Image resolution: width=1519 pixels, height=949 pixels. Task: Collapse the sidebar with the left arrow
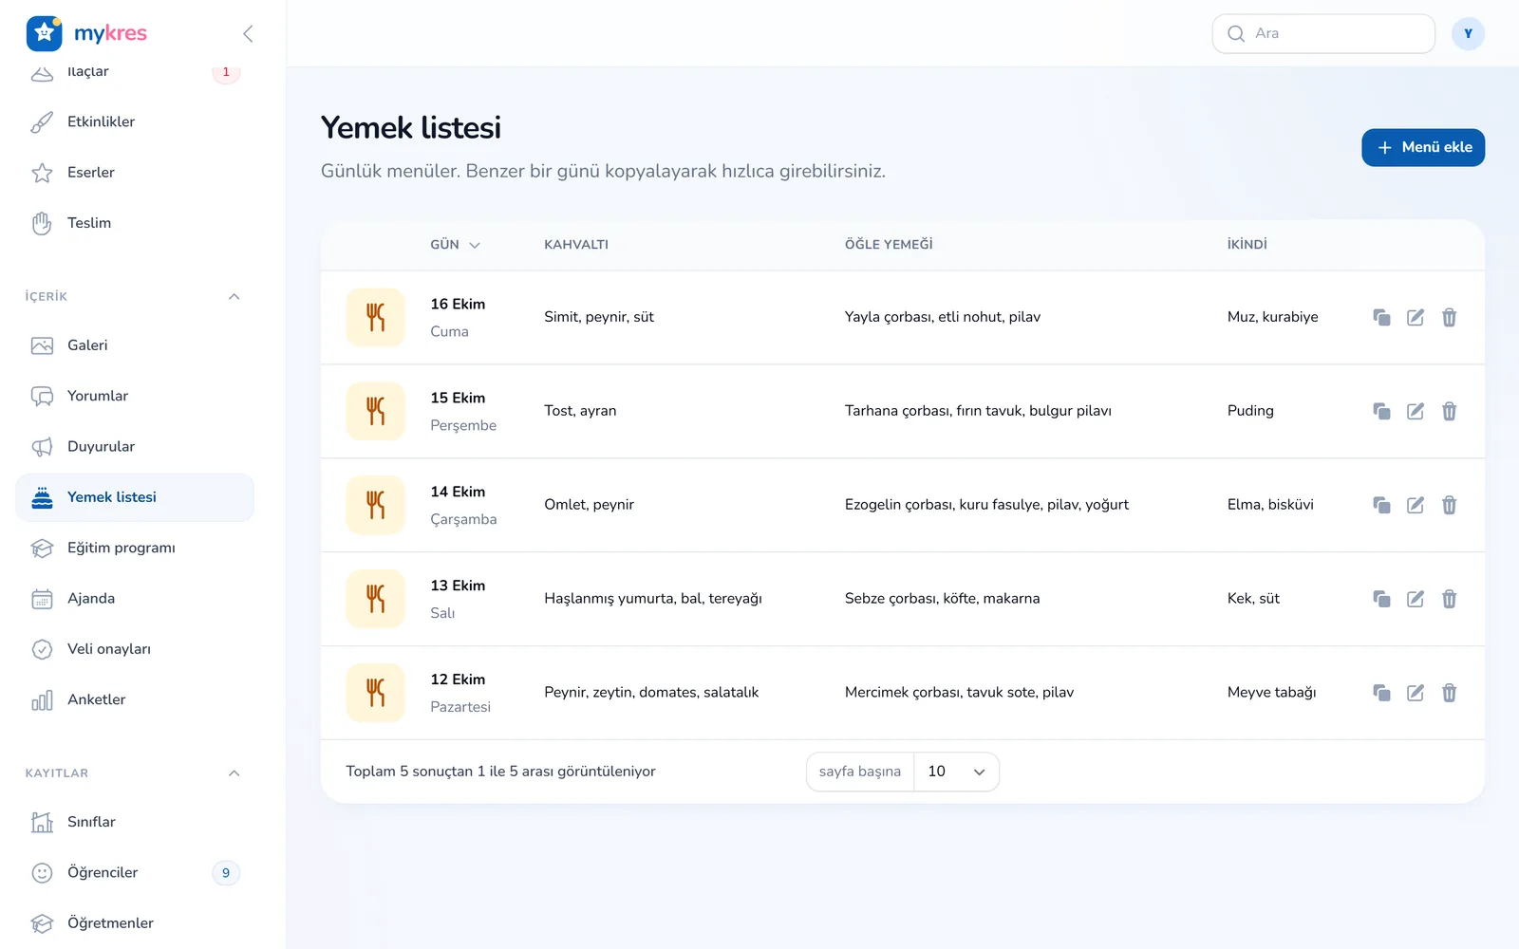point(248,34)
